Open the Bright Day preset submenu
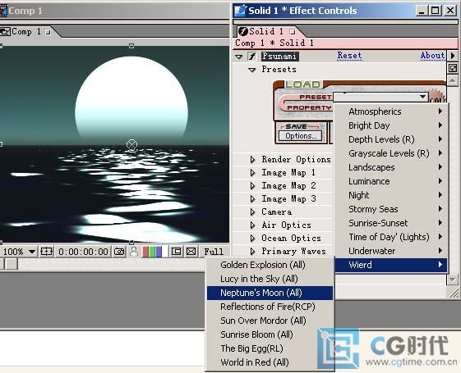 click(391, 125)
